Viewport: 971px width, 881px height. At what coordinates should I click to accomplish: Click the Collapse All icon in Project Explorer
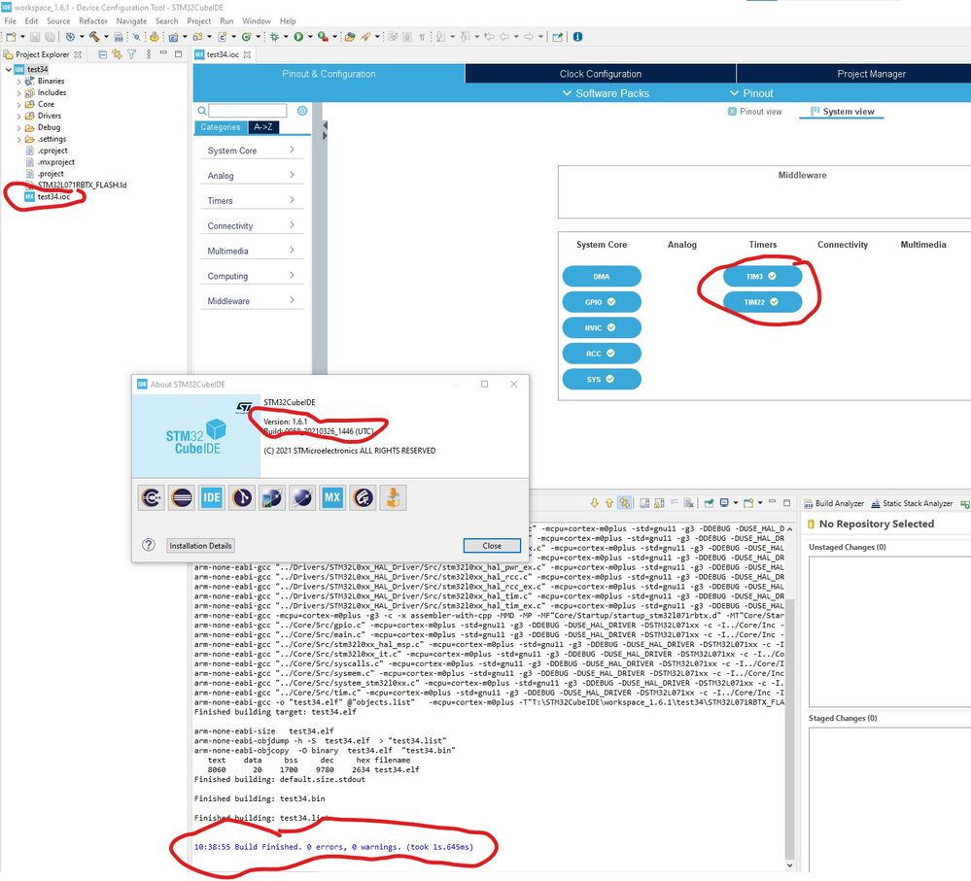103,54
